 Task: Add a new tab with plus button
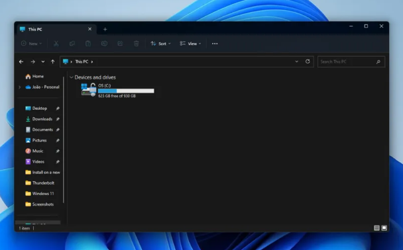tap(105, 30)
